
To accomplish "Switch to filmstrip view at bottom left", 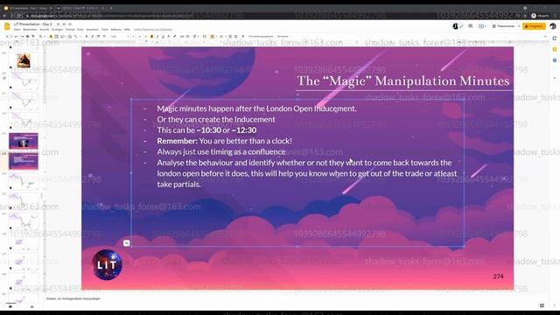I will click(10, 306).
